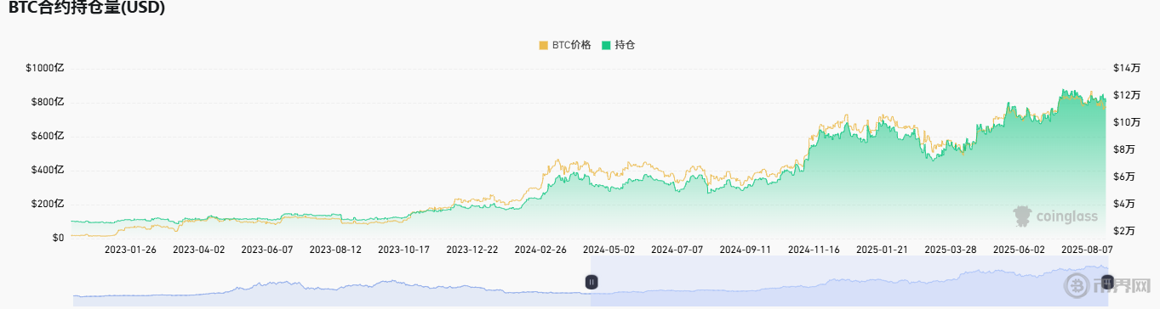The height and width of the screenshot is (309, 1160).
Task: Click the 2024-02-26 date label
Action: (540, 250)
